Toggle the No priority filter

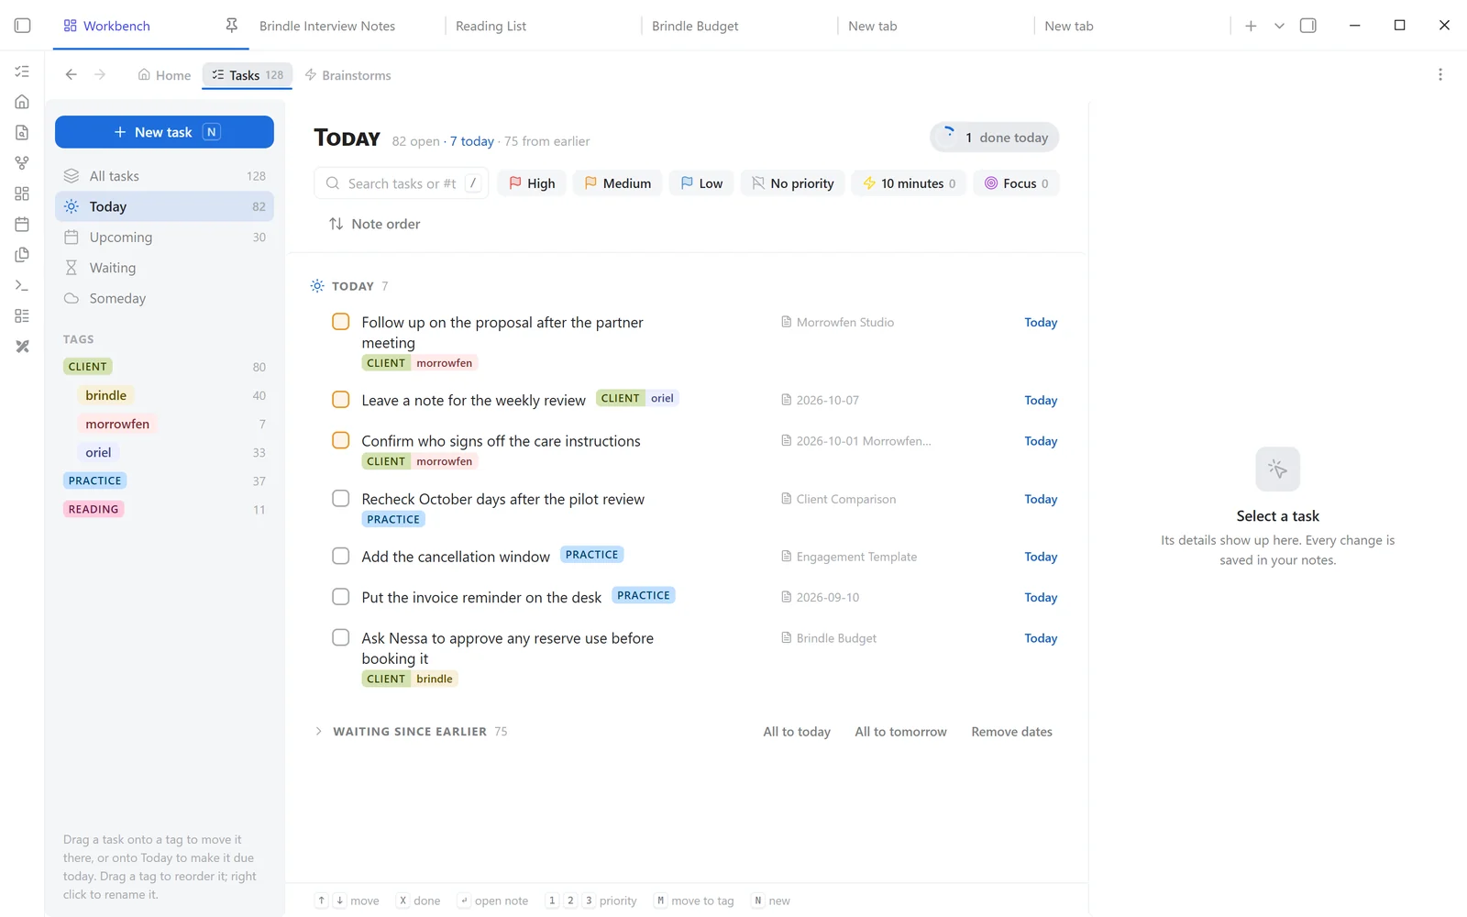792,183
